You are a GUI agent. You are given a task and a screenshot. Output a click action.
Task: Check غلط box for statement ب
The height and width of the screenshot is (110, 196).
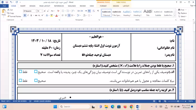coord(20,80)
